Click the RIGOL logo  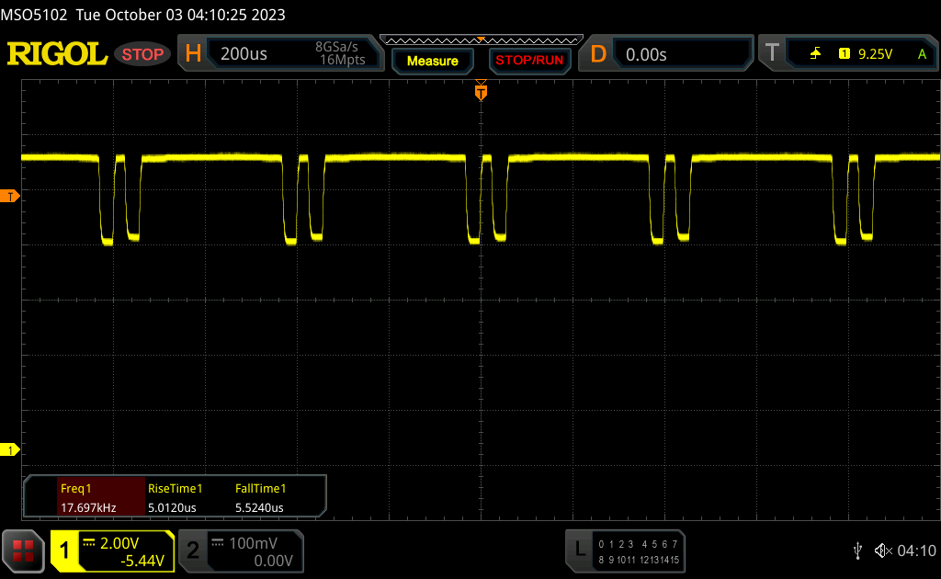click(x=57, y=54)
